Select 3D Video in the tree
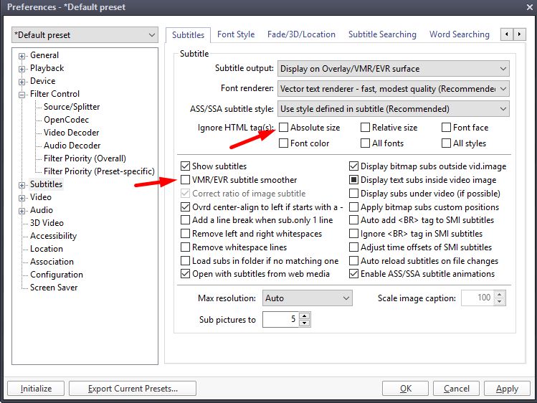 pyautogui.click(x=47, y=223)
